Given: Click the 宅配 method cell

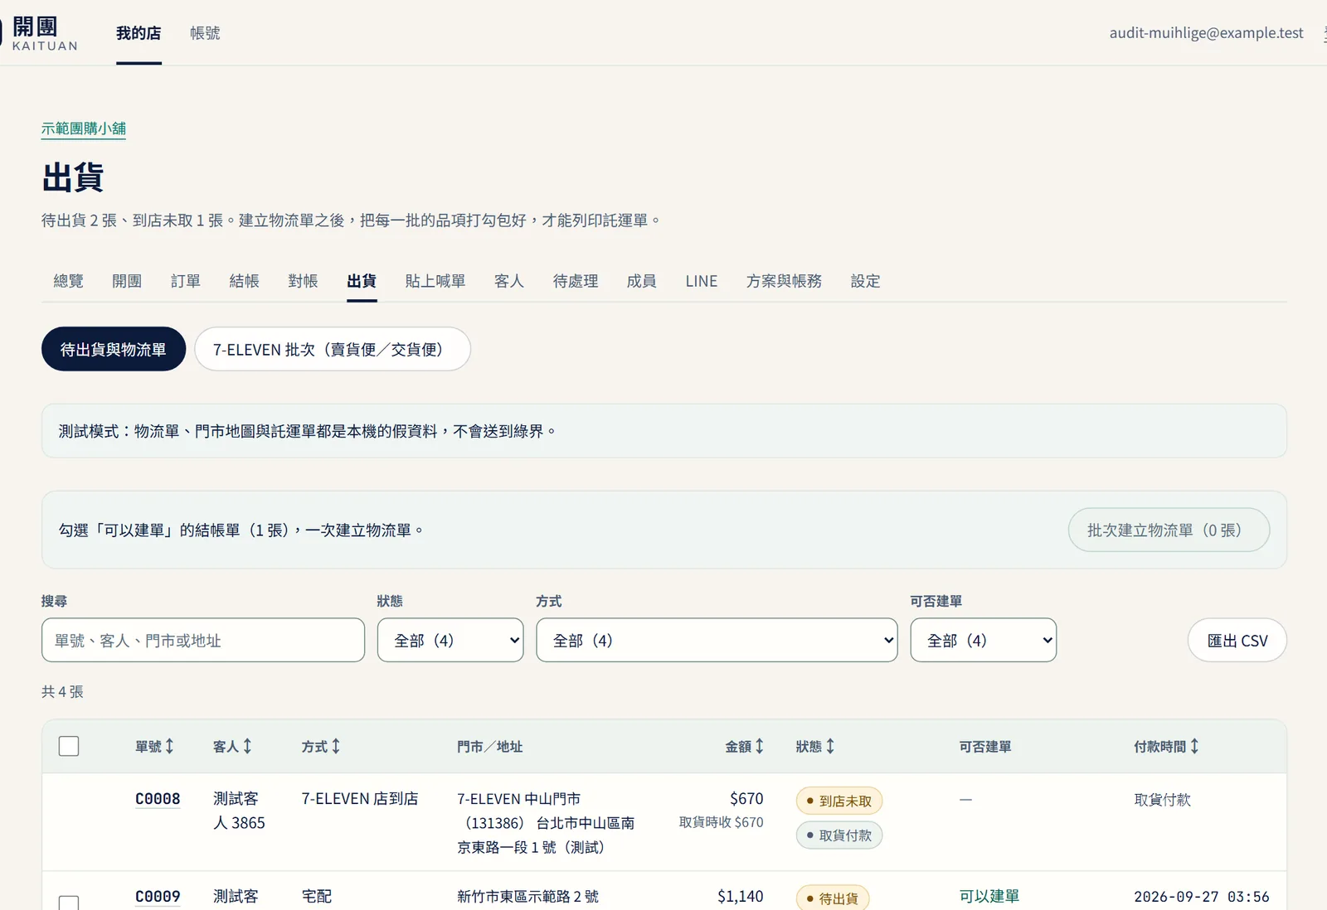Looking at the screenshot, I should tap(317, 897).
